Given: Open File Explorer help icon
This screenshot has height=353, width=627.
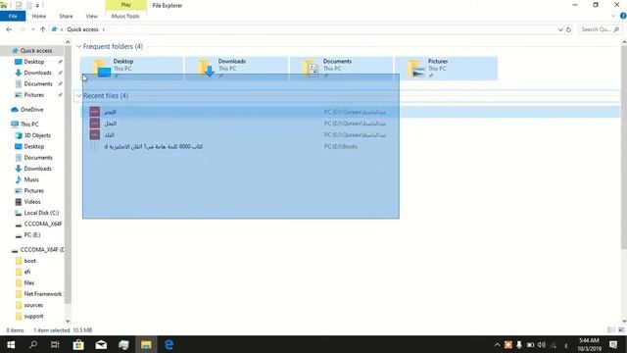Looking at the screenshot, I should click(x=623, y=16).
